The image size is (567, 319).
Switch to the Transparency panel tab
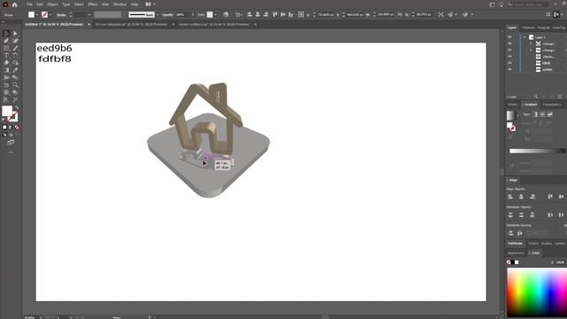coord(552,105)
